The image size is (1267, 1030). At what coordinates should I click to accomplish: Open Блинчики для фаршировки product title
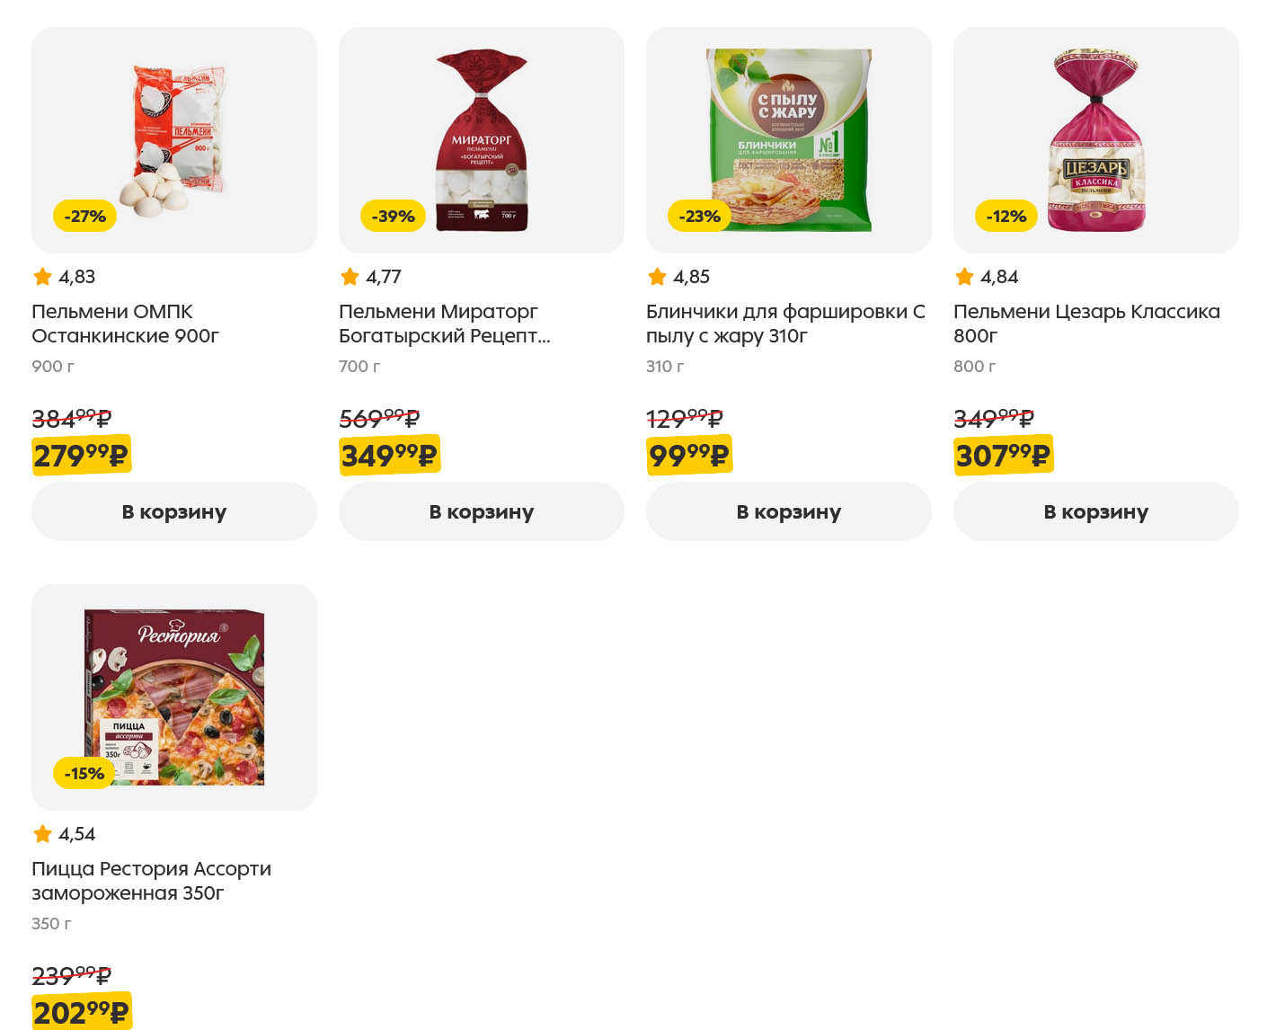(x=785, y=324)
